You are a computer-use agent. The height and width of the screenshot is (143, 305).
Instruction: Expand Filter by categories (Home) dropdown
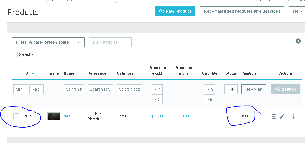[x=48, y=42]
